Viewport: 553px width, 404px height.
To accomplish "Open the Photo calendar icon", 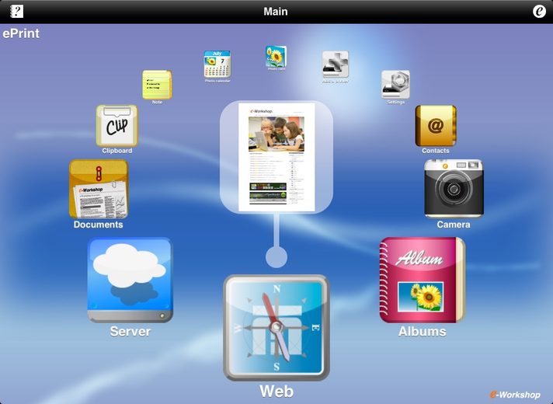I will [x=217, y=64].
